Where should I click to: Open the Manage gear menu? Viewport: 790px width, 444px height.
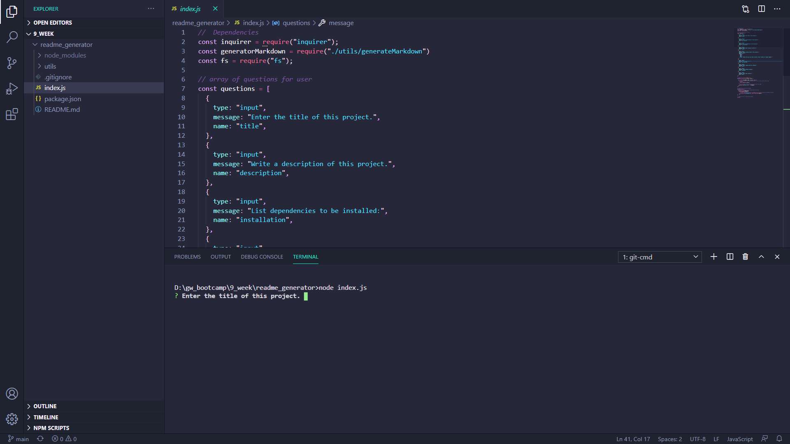coord(12,419)
